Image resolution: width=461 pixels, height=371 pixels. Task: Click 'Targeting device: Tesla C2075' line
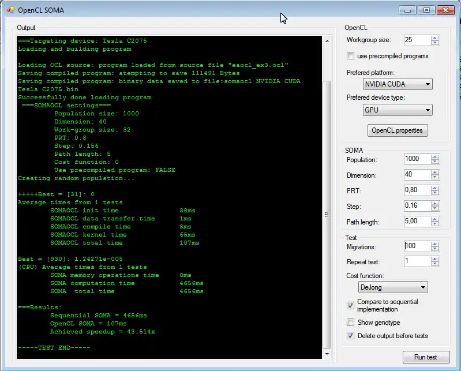coord(83,41)
